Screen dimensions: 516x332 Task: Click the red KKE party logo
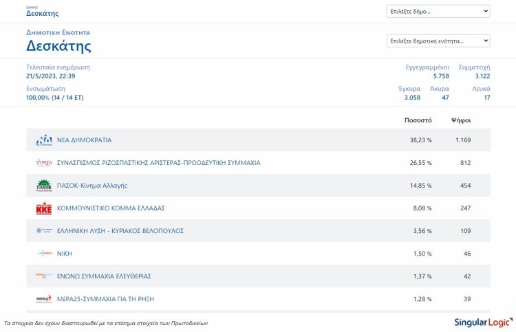[44, 208]
